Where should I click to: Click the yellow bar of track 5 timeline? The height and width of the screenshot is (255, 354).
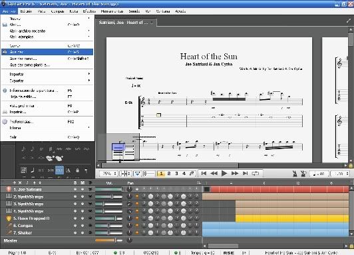[292, 218]
